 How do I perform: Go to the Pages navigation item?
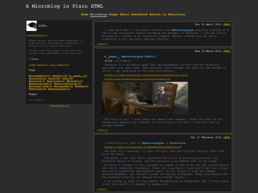113,14
